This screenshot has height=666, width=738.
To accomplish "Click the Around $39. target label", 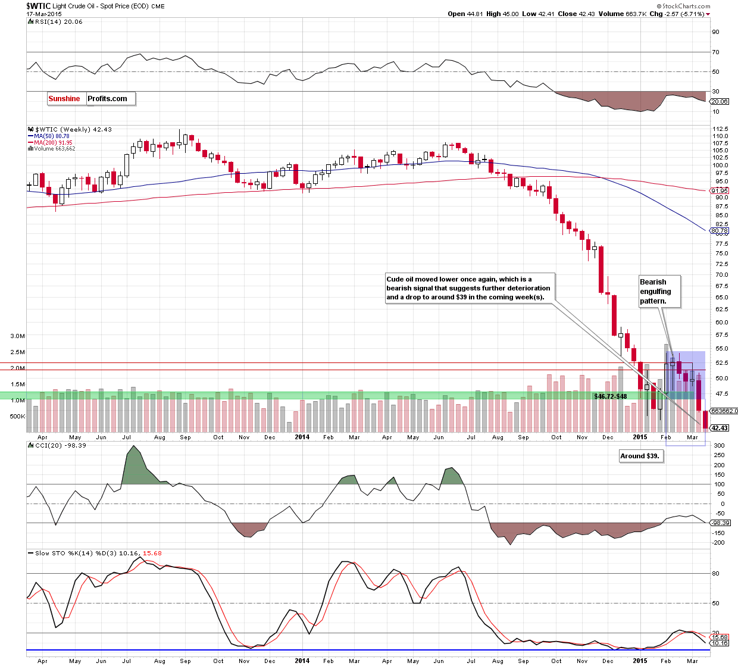I will pos(640,456).
